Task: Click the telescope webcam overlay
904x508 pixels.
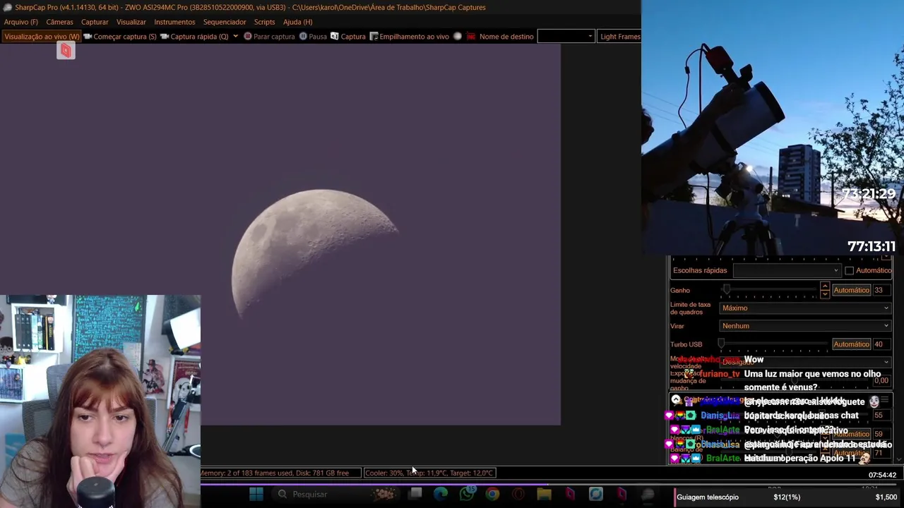Action: tap(773, 127)
